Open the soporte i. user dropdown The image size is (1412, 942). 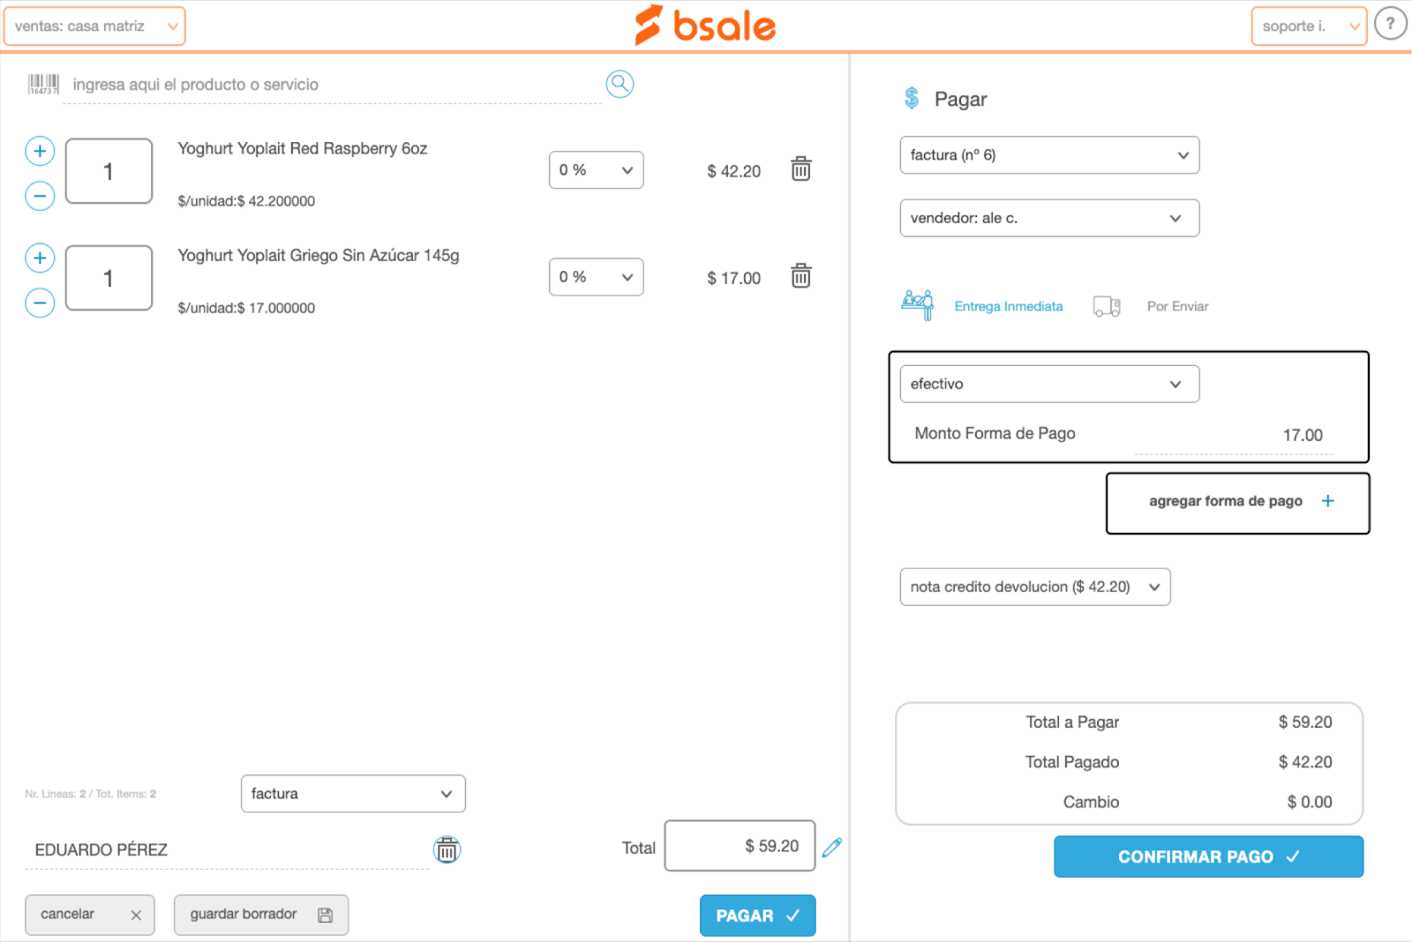[x=1309, y=26]
